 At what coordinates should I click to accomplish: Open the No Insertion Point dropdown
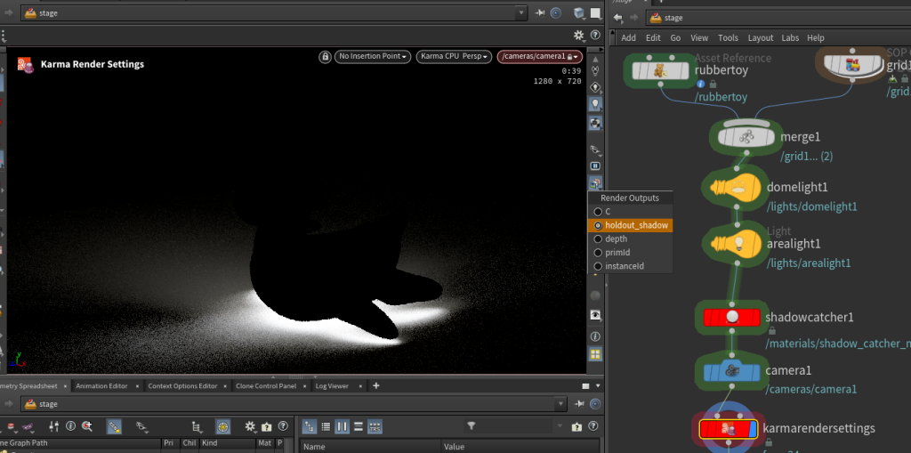coord(373,57)
